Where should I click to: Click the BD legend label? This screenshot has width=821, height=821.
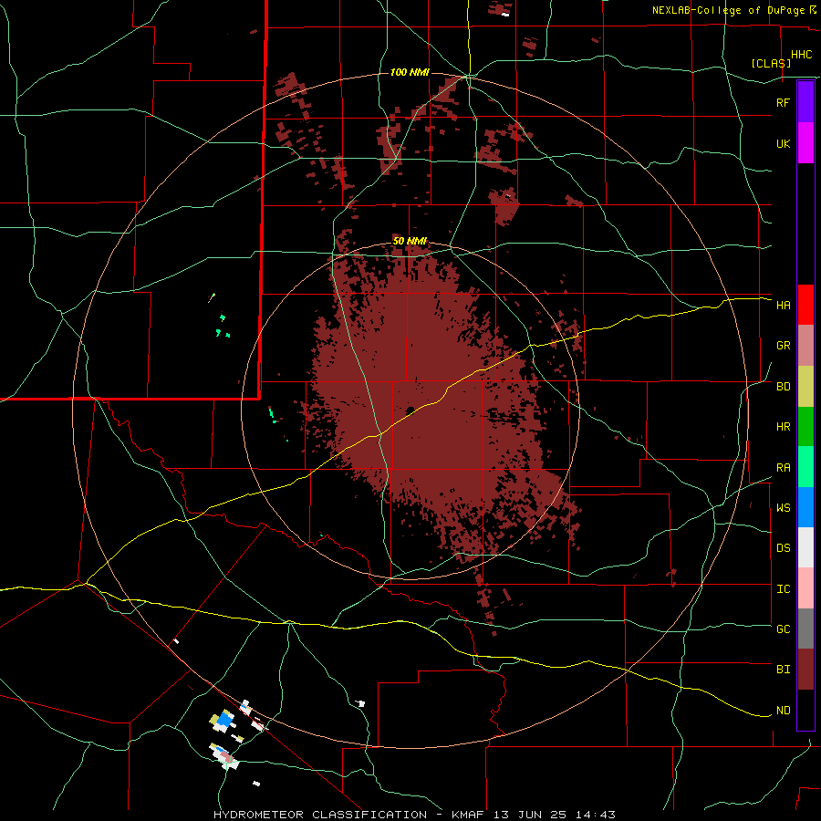click(783, 387)
